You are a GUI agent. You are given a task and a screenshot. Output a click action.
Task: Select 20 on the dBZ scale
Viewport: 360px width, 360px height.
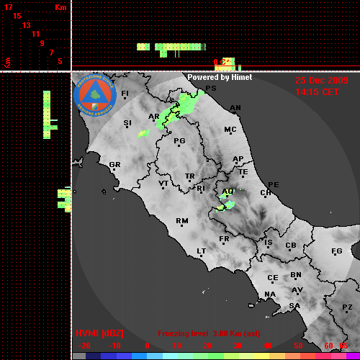coord(207,346)
